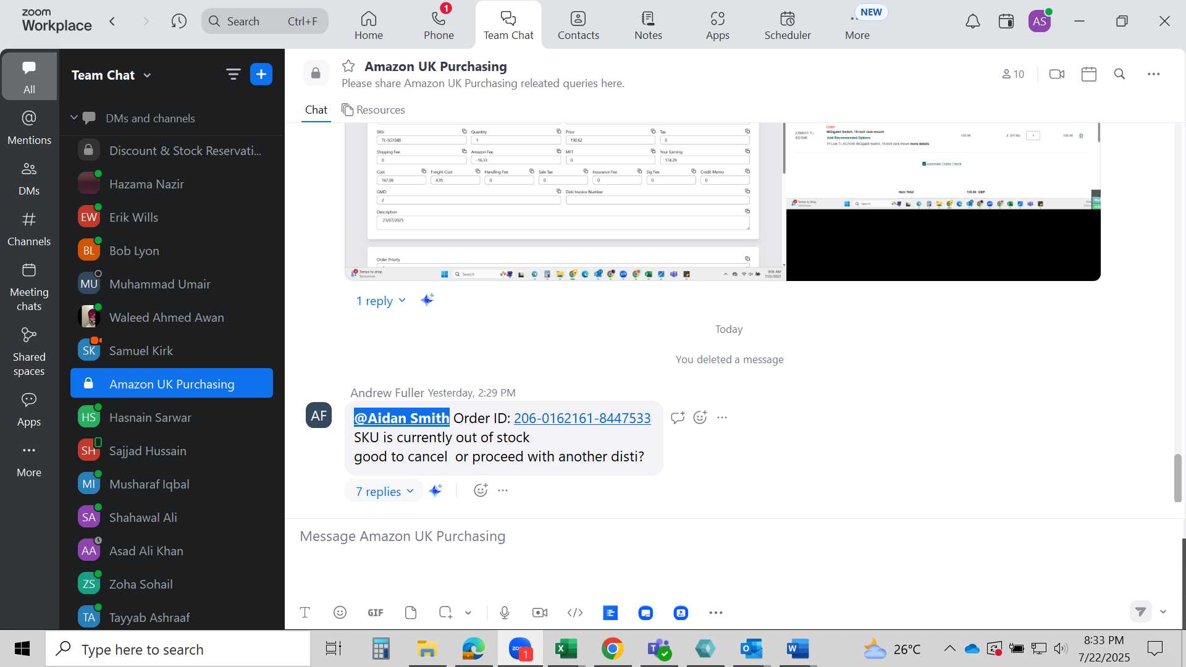The width and height of the screenshot is (1186, 667).
Task: Add emoji reaction beside Andrew Fuller's message
Action: 700,417
